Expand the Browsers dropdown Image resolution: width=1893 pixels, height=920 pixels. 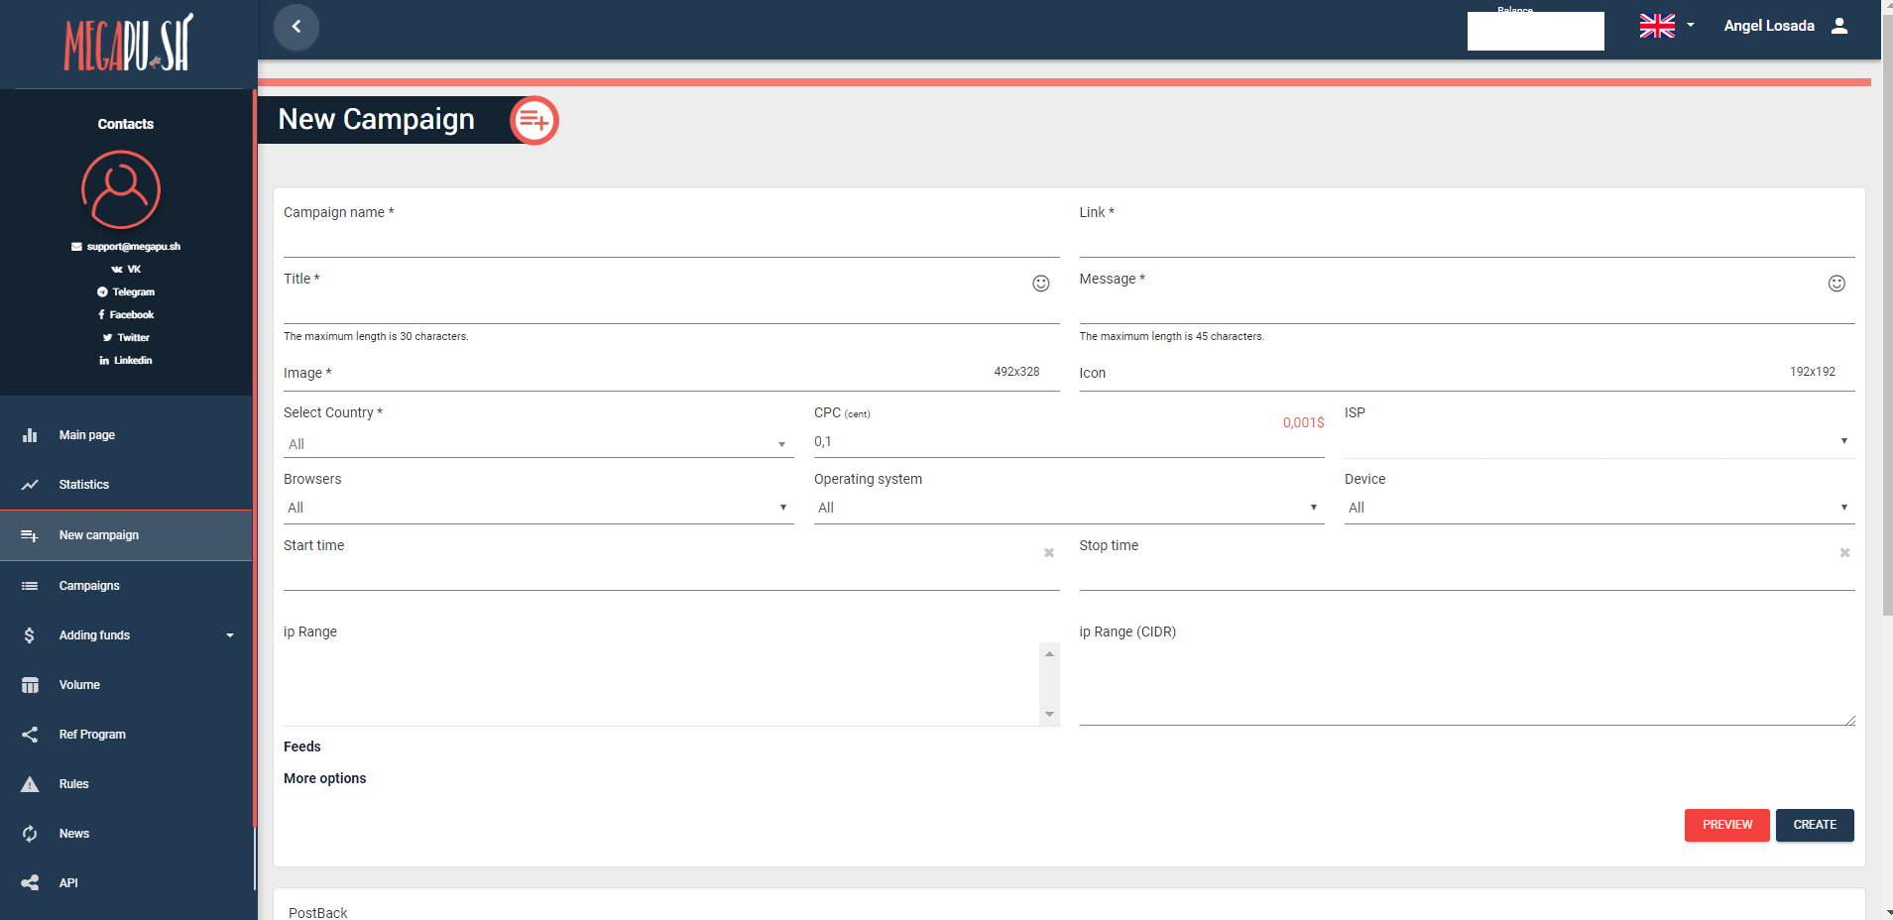[x=537, y=508]
